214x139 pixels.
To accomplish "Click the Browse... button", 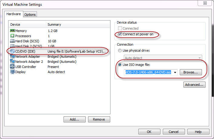I will click(x=191, y=72).
